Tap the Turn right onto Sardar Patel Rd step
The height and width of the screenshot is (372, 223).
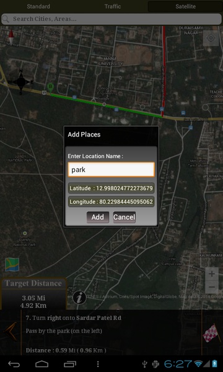(74, 318)
